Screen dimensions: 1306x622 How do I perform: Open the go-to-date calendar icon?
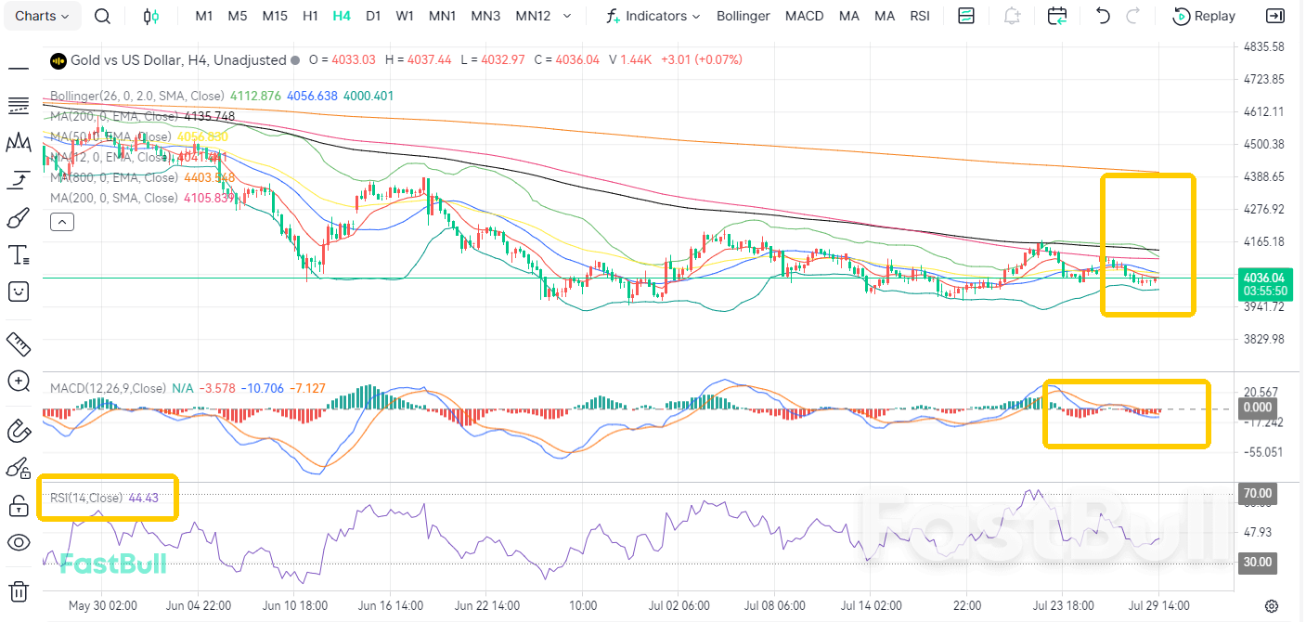(1057, 16)
